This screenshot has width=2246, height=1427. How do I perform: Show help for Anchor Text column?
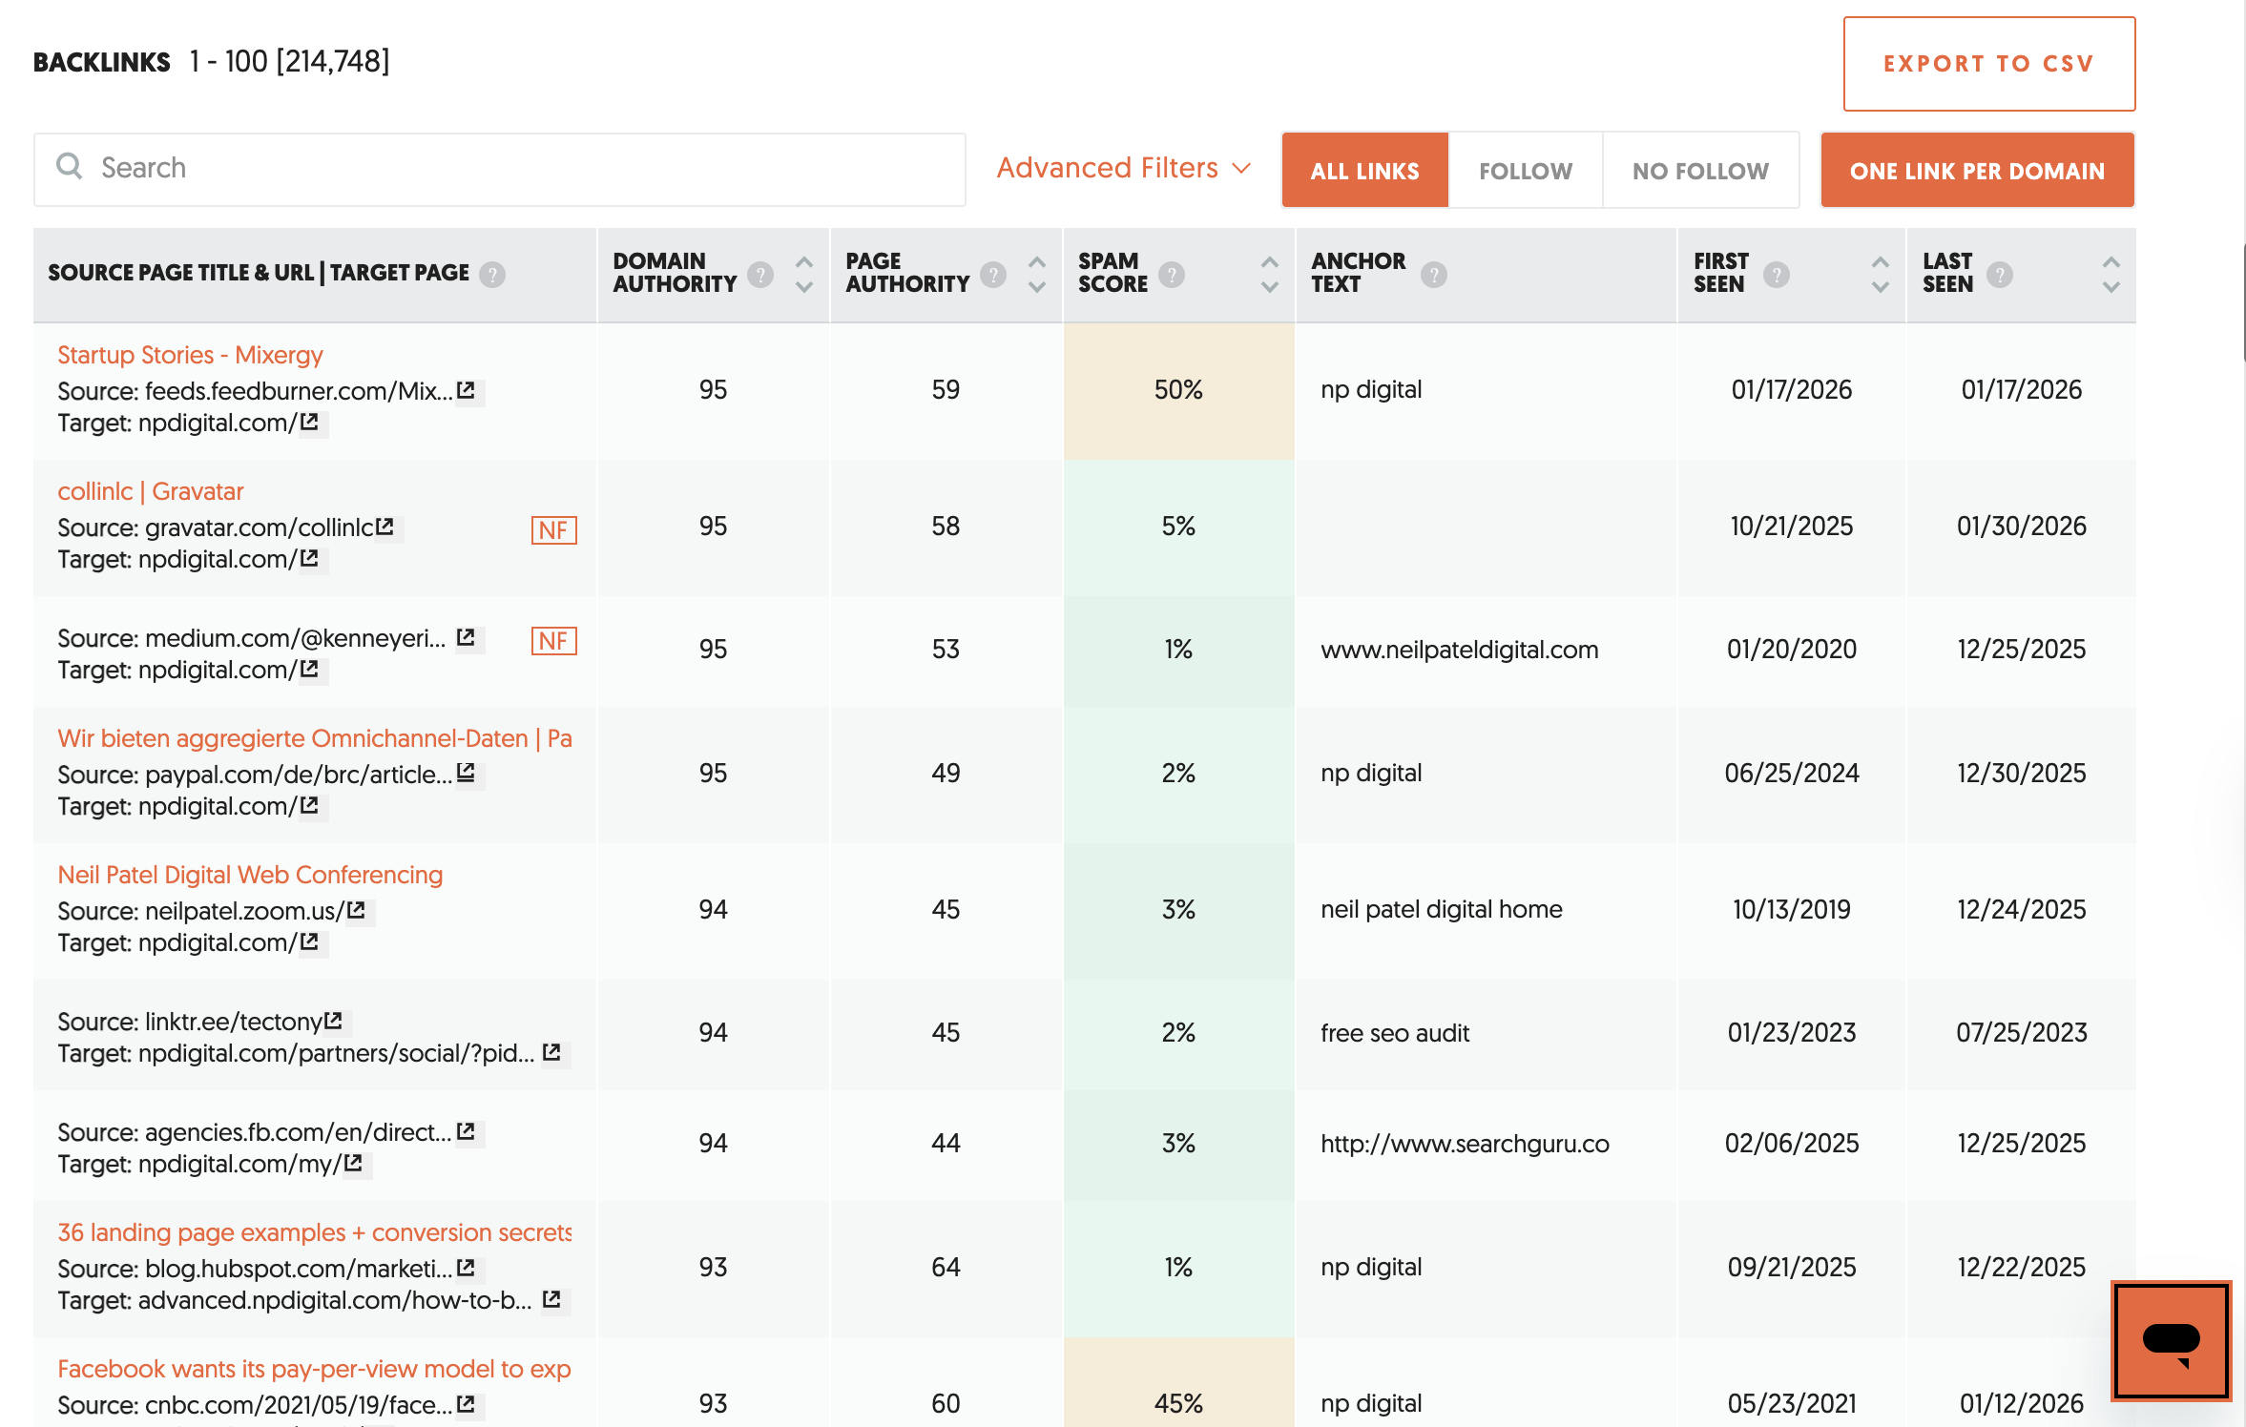coord(1433,275)
